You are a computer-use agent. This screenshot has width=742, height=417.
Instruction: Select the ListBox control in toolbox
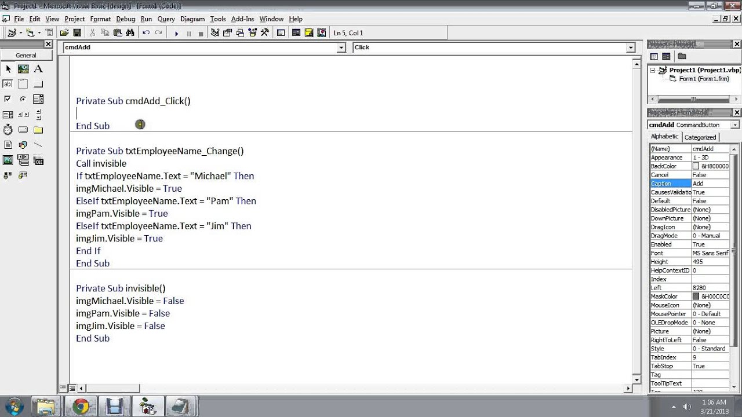[8, 114]
